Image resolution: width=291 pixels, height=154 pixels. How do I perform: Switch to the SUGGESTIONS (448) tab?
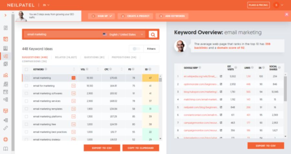point(35,57)
